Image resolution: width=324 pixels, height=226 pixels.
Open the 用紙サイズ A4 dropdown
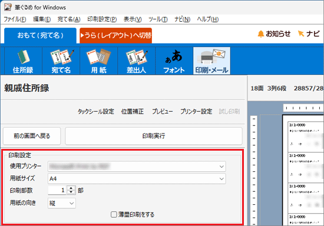[137, 178]
